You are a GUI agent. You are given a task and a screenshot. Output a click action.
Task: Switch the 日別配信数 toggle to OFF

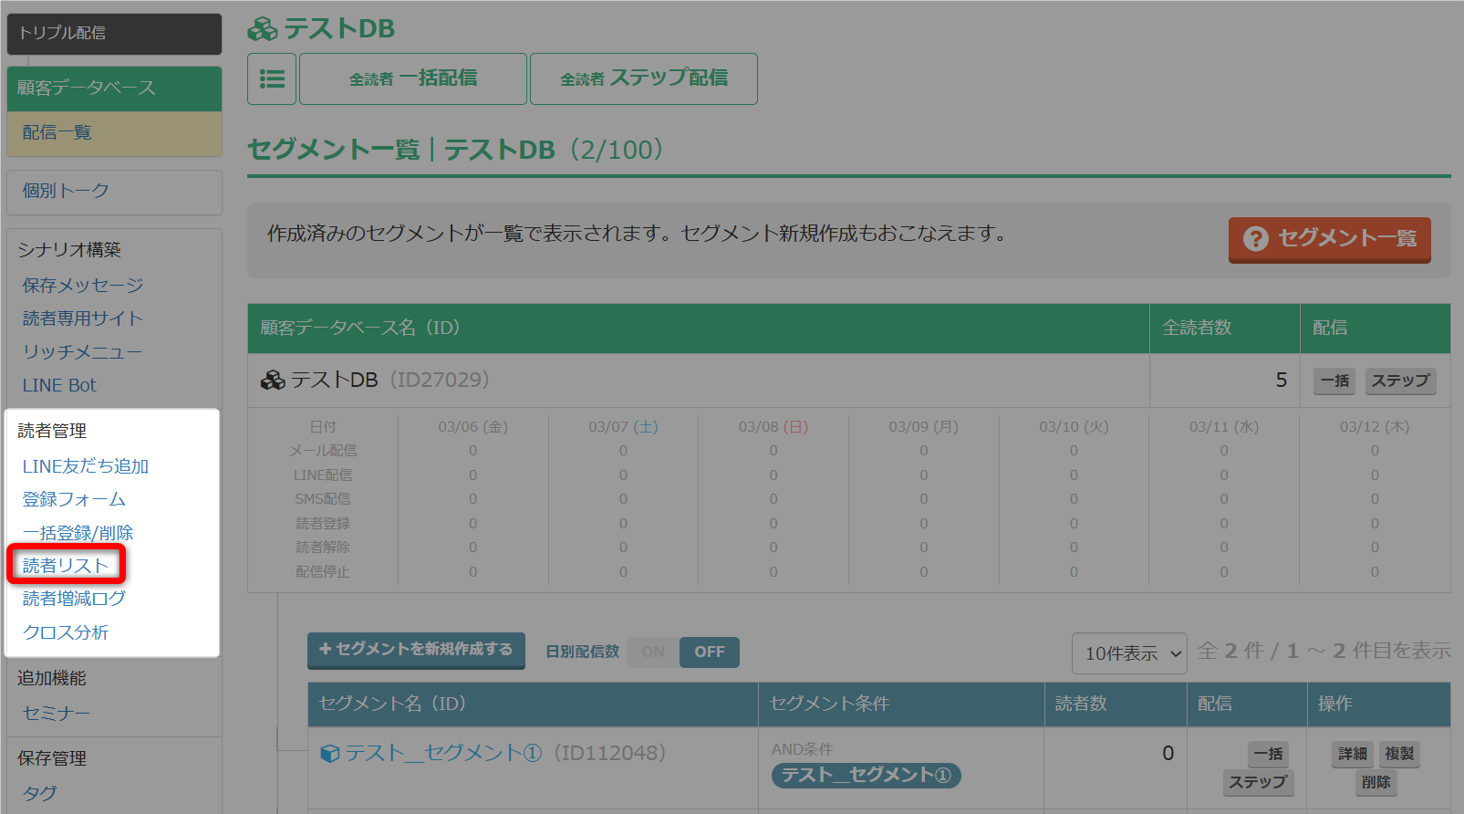click(710, 652)
